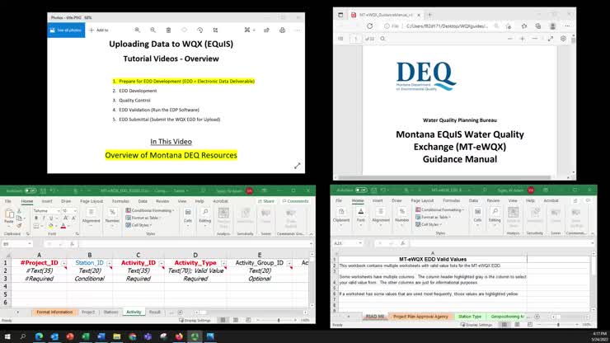
Task: Toggle AutoSave in right Excel window
Action: tap(361, 190)
